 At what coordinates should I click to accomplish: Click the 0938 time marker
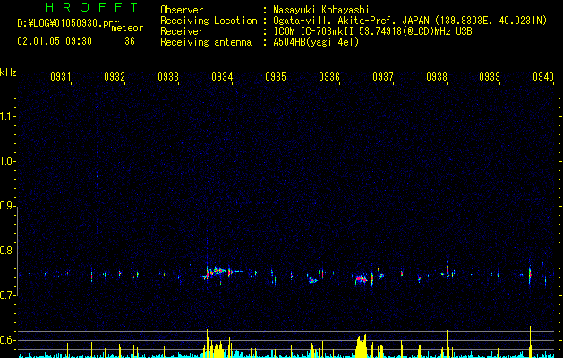[437, 77]
